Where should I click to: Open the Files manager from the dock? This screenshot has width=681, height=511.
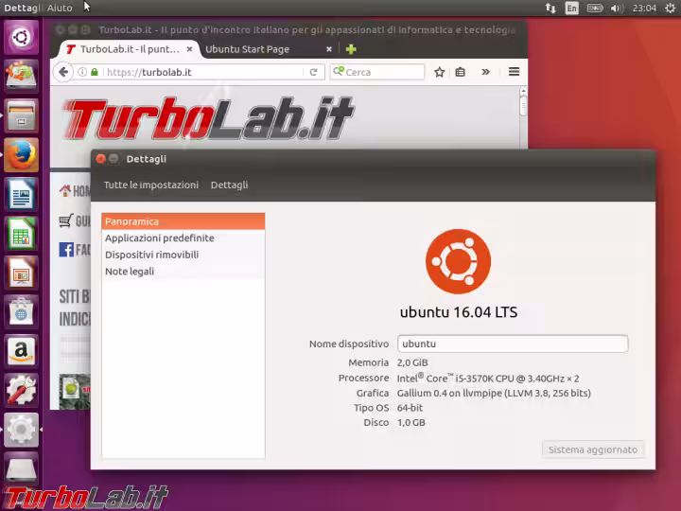click(x=21, y=115)
